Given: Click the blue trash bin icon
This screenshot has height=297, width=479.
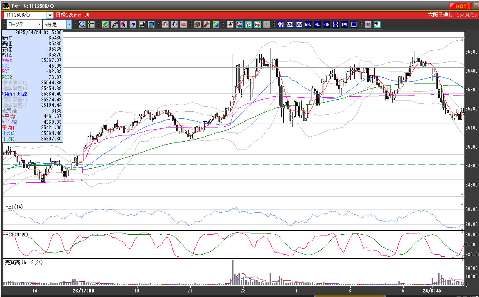Looking at the screenshot, I should click(x=151, y=25).
